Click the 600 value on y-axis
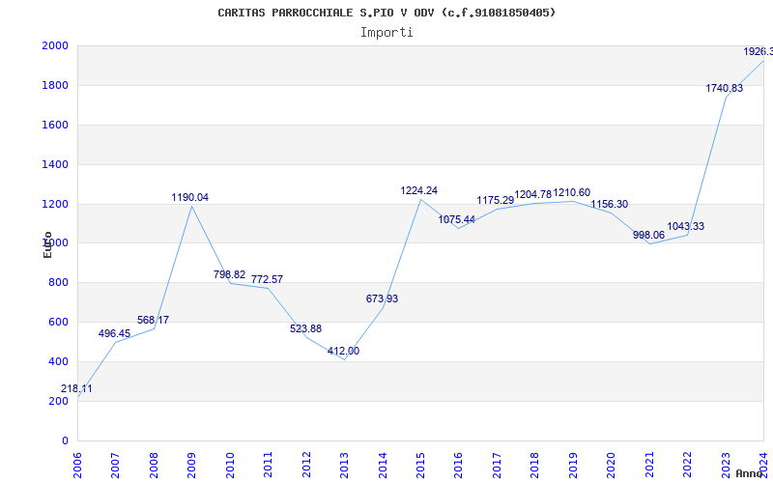The width and height of the screenshot is (773, 483). [x=58, y=322]
